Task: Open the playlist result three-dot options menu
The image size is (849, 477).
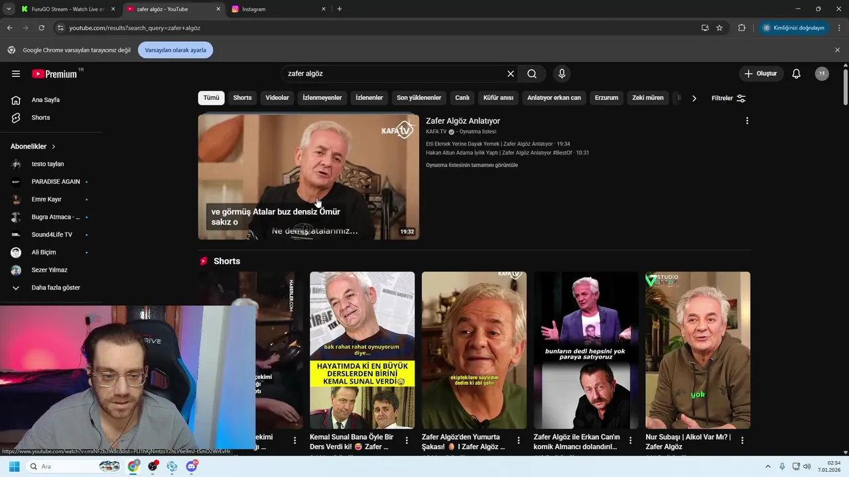Action: click(747, 121)
